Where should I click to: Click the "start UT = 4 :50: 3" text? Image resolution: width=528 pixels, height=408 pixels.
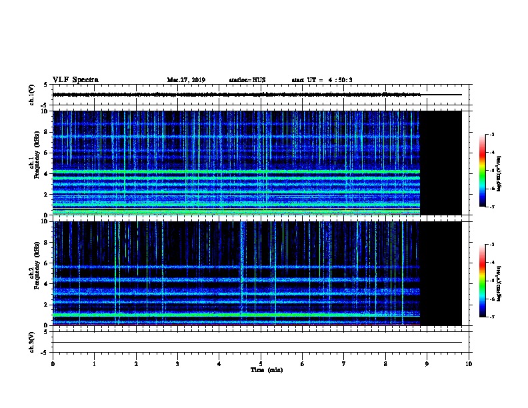coord(322,80)
